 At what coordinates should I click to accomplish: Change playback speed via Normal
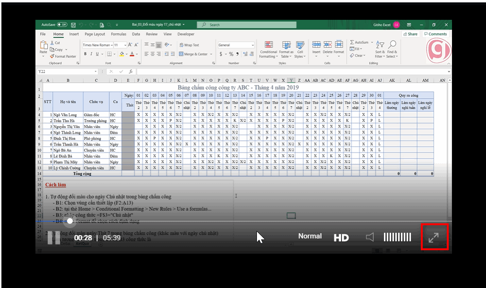(x=310, y=236)
